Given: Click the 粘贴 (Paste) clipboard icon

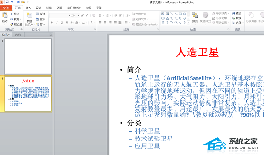Looking at the screenshot, I should [5, 15].
